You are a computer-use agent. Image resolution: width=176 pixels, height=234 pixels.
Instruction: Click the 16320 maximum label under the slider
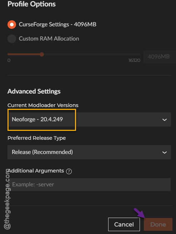pos(134,60)
